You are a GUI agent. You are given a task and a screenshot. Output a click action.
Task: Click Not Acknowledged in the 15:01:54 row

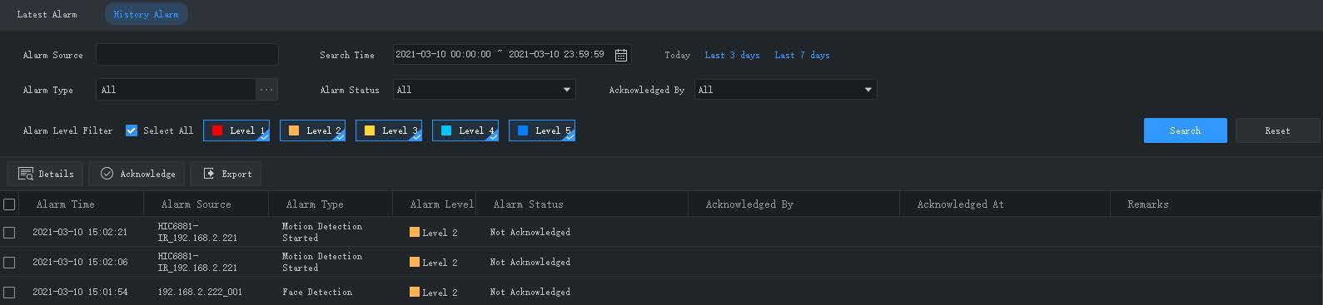coord(530,292)
